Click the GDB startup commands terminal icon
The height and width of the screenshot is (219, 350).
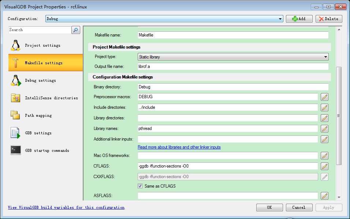15,150
